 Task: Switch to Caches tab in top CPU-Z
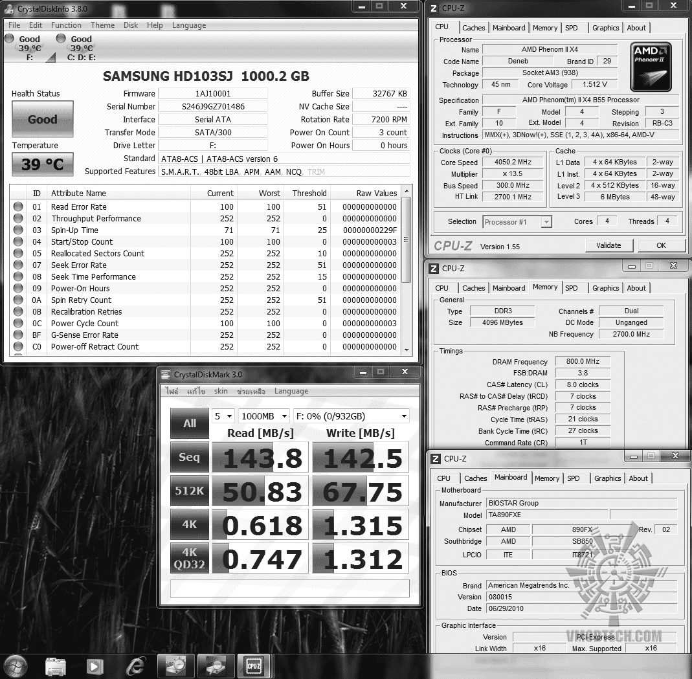(x=474, y=28)
